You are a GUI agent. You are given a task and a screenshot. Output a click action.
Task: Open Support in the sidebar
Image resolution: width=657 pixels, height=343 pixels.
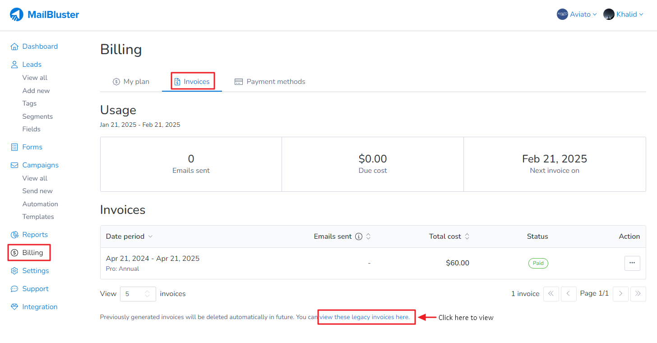click(x=35, y=289)
